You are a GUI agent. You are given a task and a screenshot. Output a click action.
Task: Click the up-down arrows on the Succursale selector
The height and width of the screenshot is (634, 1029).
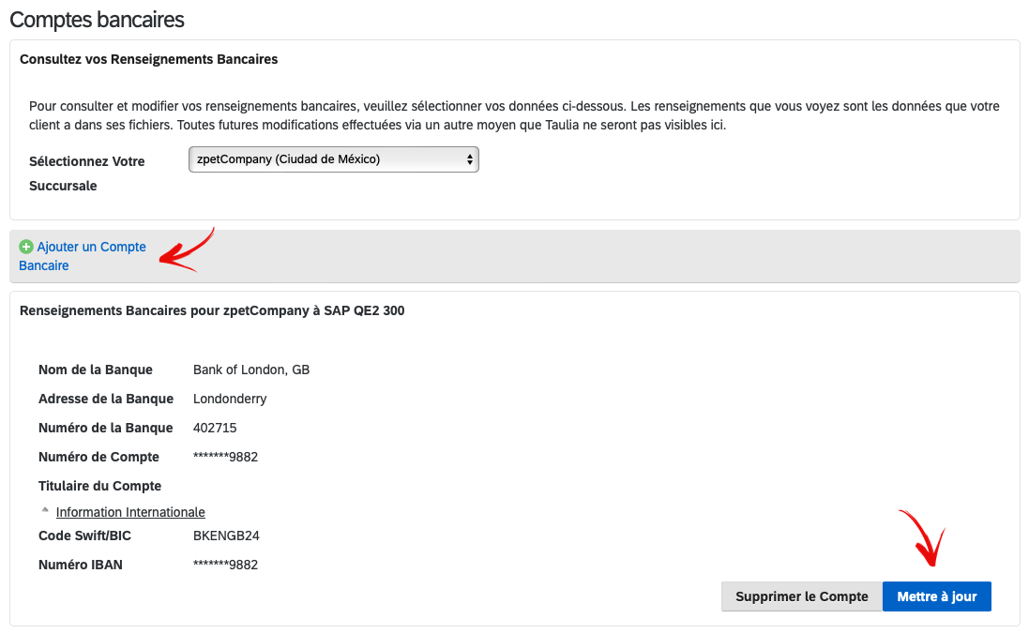point(470,159)
